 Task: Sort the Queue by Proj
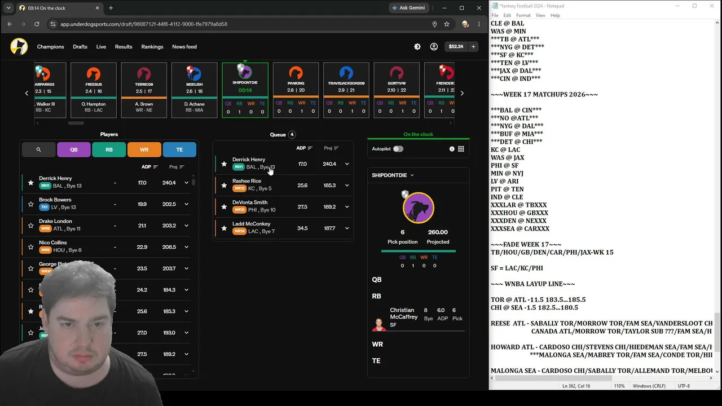331,148
